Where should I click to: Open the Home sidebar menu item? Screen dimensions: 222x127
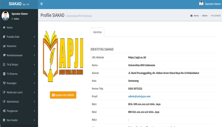click(x=10, y=28)
